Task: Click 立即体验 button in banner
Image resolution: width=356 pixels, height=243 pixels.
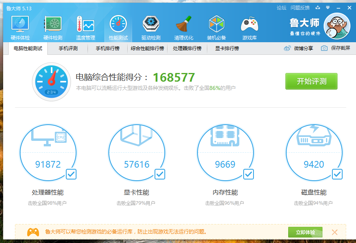Action: [305, 232]
